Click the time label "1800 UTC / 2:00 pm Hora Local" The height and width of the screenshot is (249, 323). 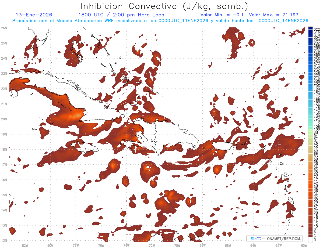point(122,15)
